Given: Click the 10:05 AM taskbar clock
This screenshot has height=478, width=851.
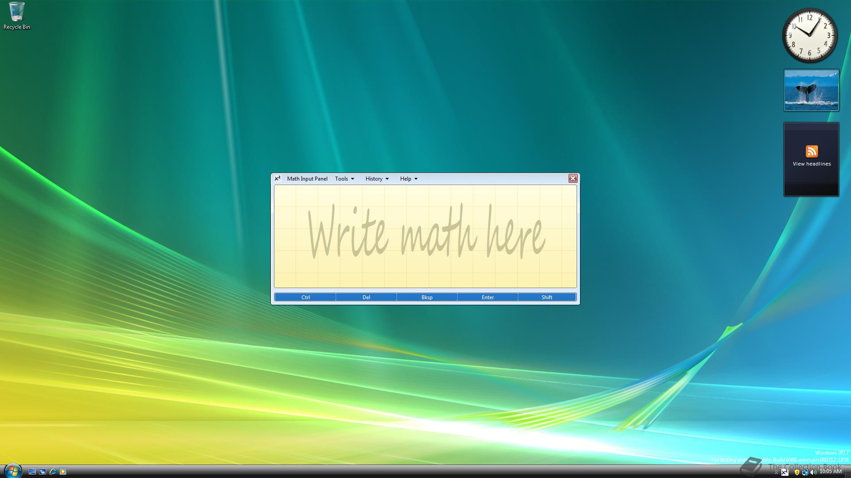Looking at the screenshot, I should (x=830, y=471).
